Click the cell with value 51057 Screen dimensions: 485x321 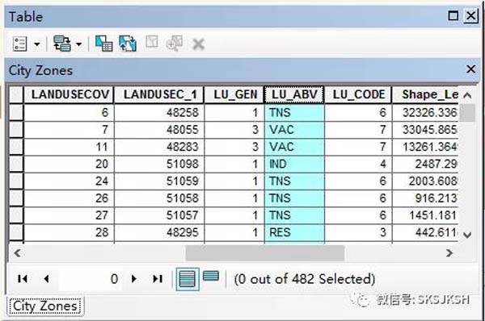click(159, 215)
